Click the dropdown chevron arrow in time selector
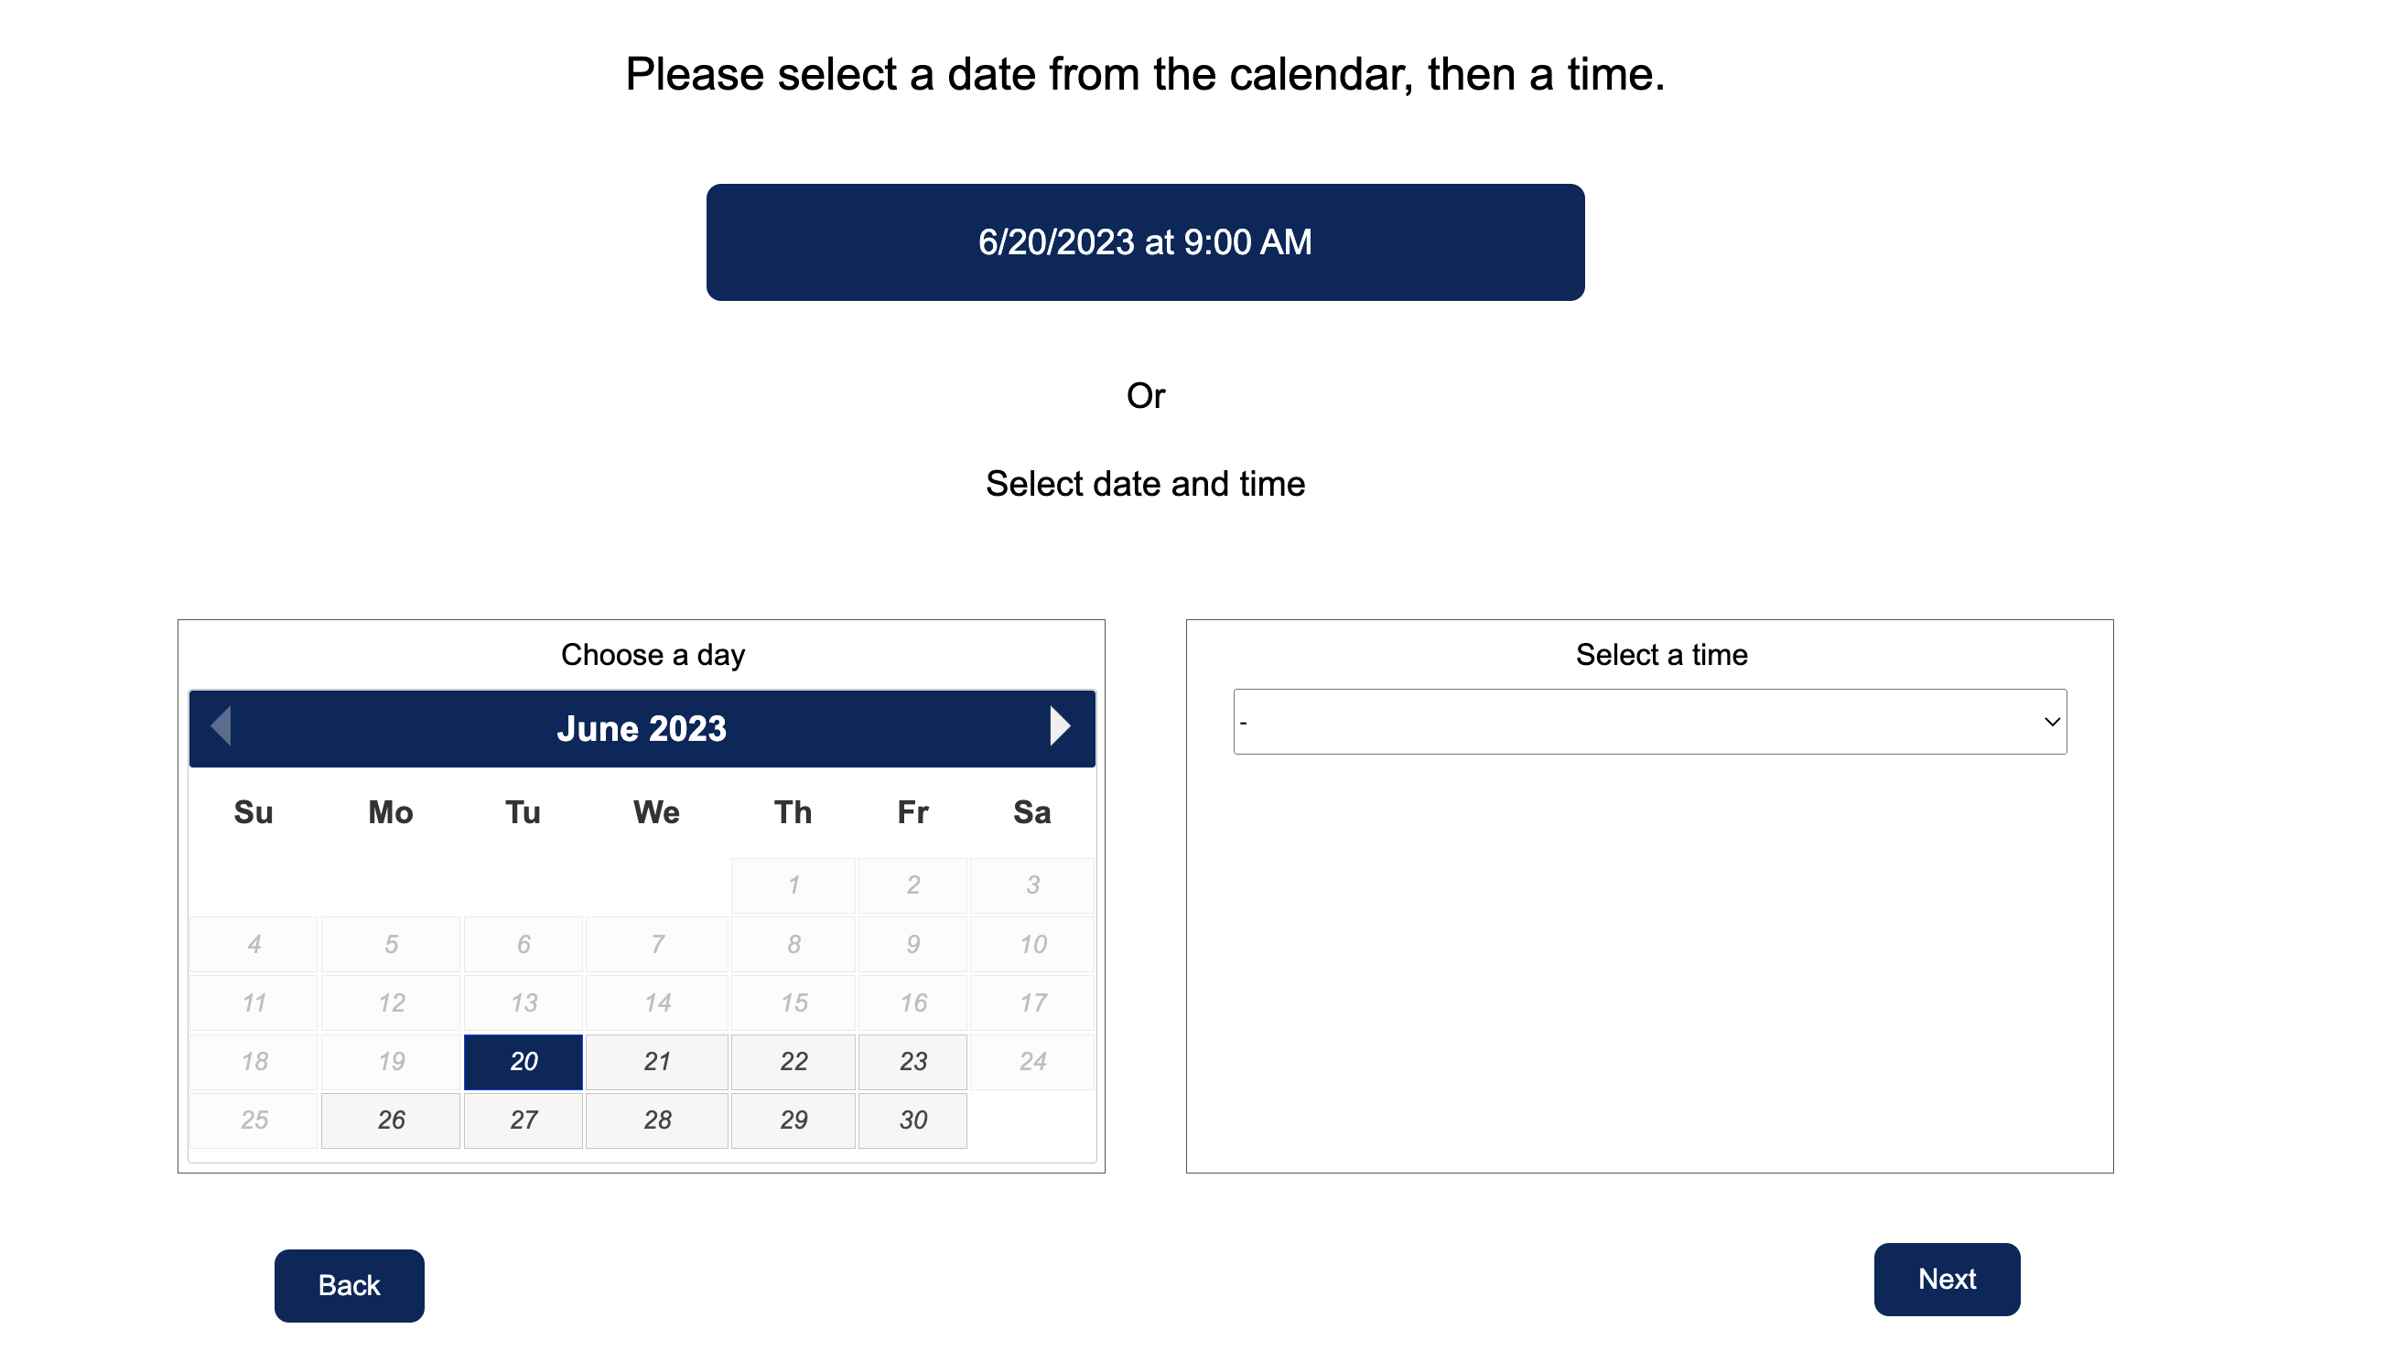2396x1372 pixels. (x=2051, y=722)
